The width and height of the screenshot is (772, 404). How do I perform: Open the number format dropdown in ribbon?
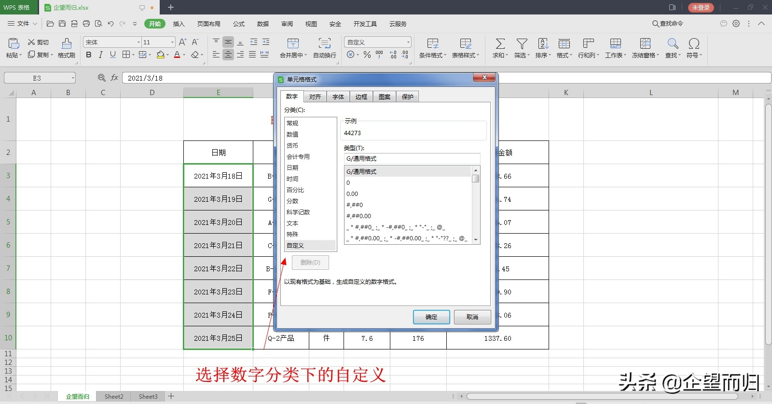coord(408,42)
